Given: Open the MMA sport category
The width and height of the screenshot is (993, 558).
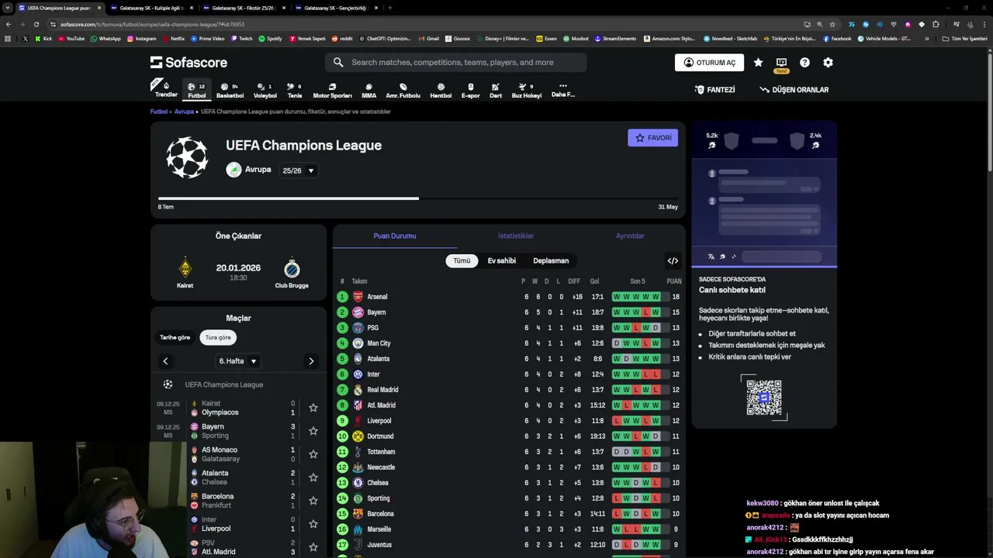Looking at the screenshot, I should coord(368,91).
